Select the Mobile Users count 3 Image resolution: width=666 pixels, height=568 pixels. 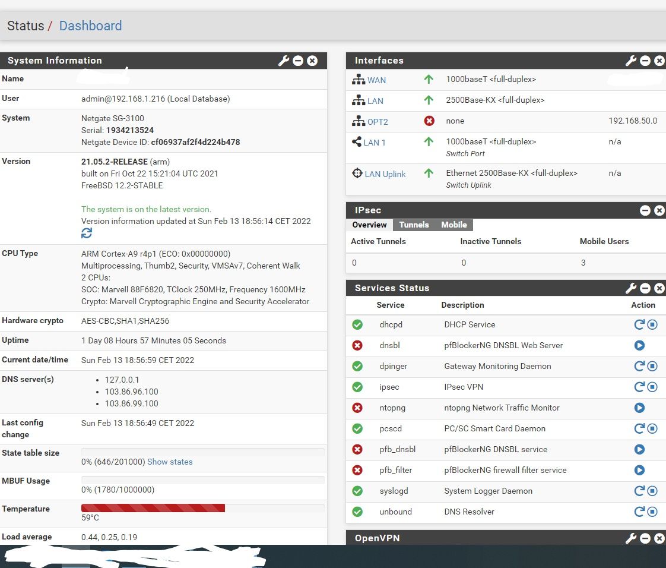tap(583, 263)
